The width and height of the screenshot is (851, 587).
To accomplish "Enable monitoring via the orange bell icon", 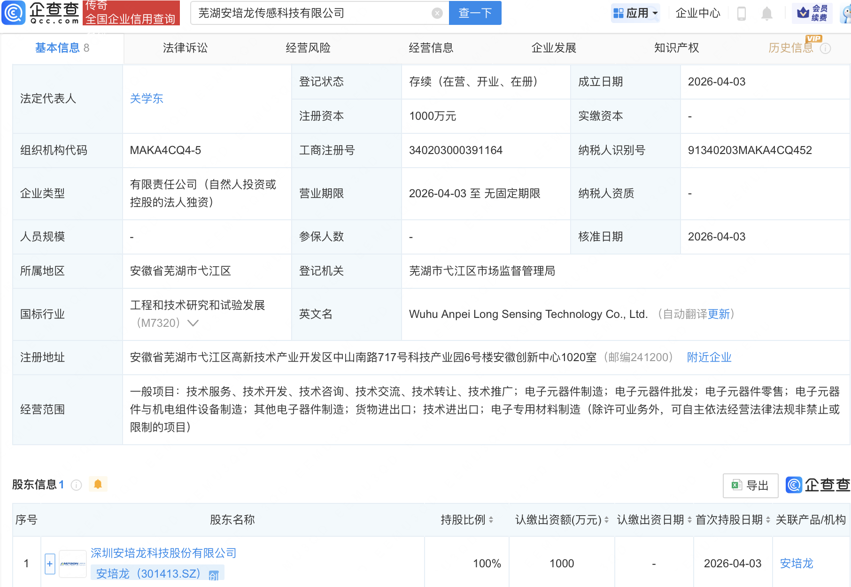I will (98, 484).
